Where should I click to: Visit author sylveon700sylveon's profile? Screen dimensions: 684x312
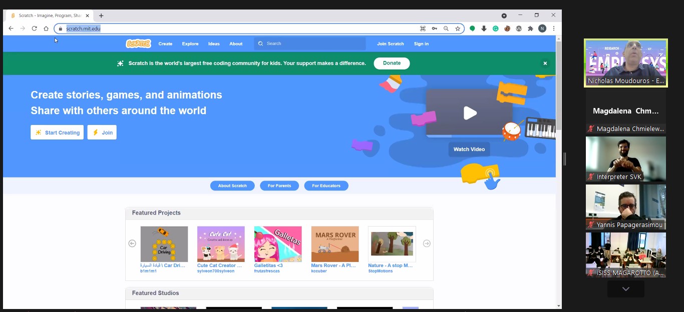216,271
